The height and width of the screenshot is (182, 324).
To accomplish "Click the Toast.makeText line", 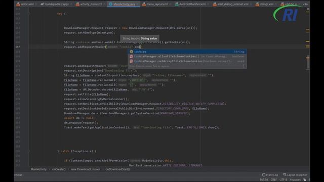I will pyautogui.click(x=142, y=127).
